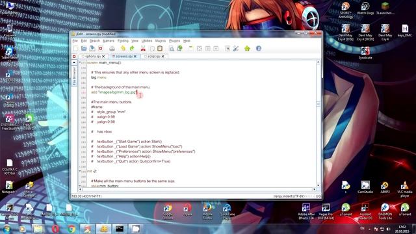
Task: Click the volume icon in system tray
Action: (388, 229)
